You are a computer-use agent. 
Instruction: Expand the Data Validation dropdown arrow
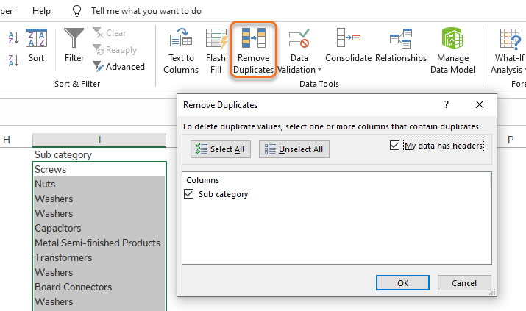pos(320,70)
